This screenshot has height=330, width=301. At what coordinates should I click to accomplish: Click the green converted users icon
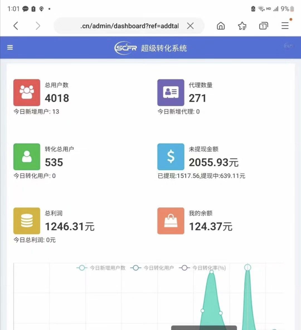pyautogui.click(x=27, y=157)
